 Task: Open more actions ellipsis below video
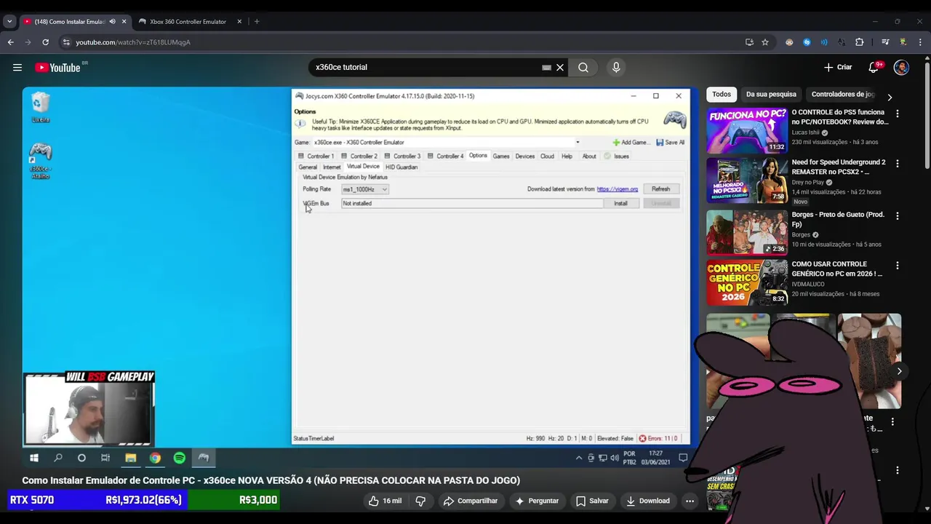coord(690,501)
